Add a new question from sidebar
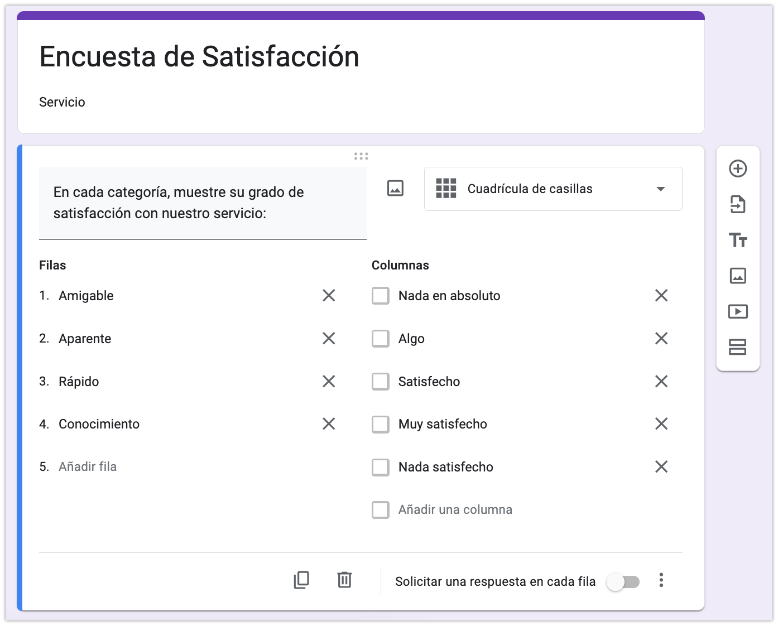778x626 pixels. pyautogui.click(x=738, y=168)
